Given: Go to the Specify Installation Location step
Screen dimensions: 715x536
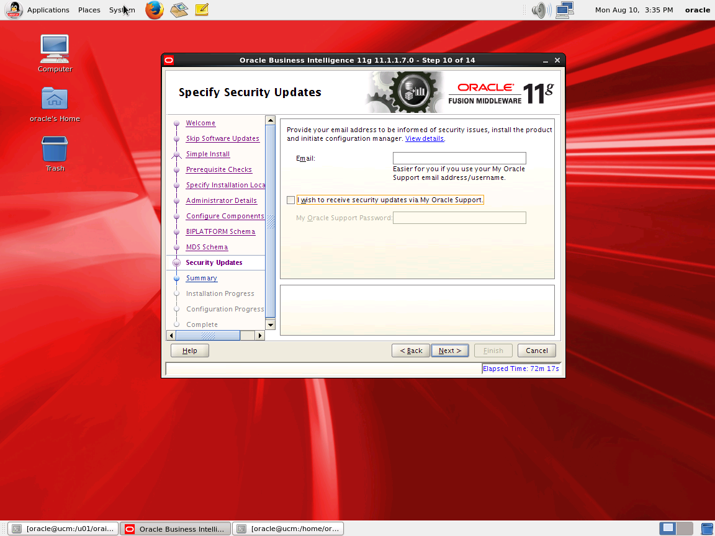Looking at the screenshot, I should (225, 185).
